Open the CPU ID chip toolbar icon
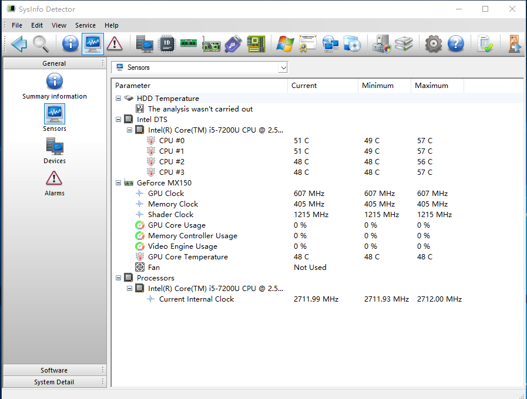The height and width of the screenshot is (399, 527). click(x=167, y=44)
